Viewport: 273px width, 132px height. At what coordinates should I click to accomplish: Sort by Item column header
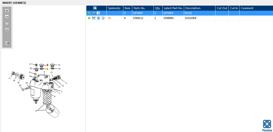point(127,8)
